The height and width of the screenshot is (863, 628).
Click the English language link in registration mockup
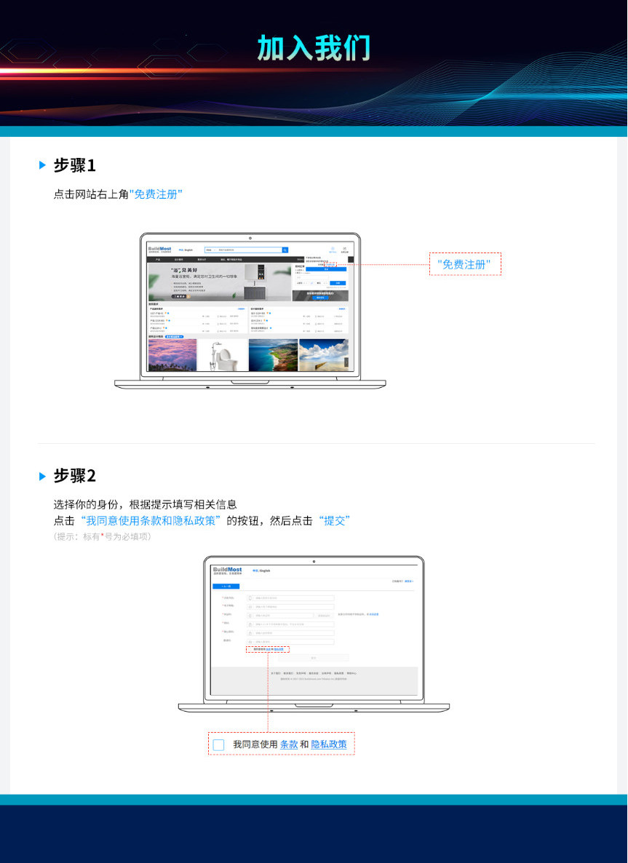coord(266,570)
